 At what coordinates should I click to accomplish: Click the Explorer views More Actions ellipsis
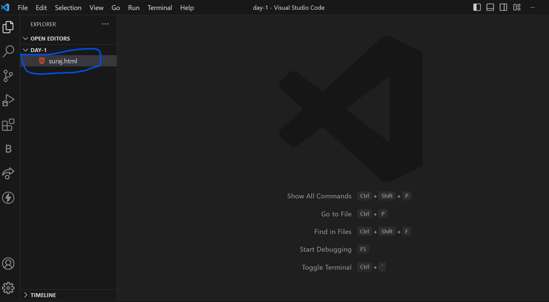click(x=105, y=24)
